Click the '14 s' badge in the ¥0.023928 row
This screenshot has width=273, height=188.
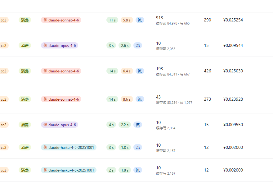click(x=112, y=99)
